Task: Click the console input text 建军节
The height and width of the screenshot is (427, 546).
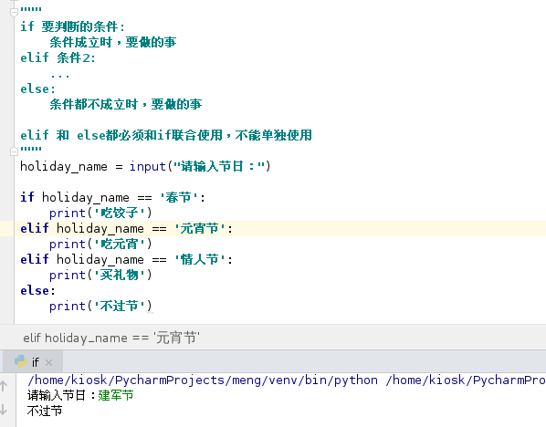Action: pyautogui.click(x=116, y=395)
